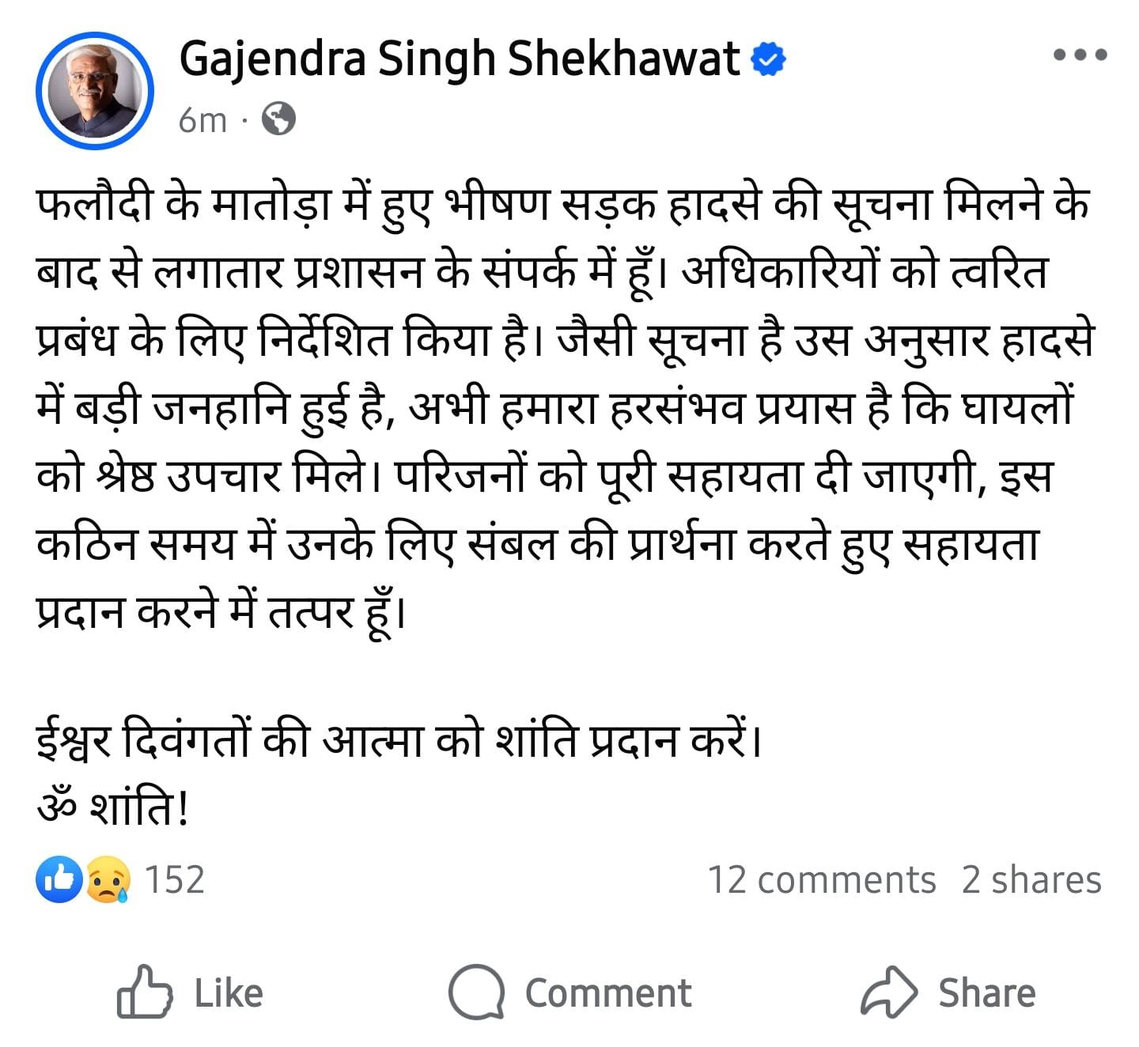This screenshot has width=1139, height=1047.
Task: Open the 12 comments link
Action: [821, 879]
